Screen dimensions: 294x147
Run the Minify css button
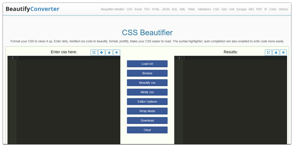147,92
